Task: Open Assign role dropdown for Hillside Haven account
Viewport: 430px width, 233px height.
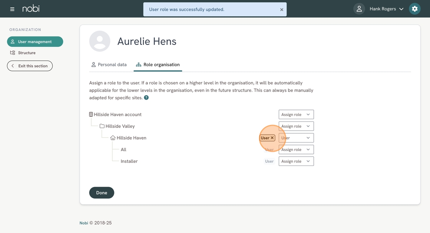Action: tap(296, 115)
